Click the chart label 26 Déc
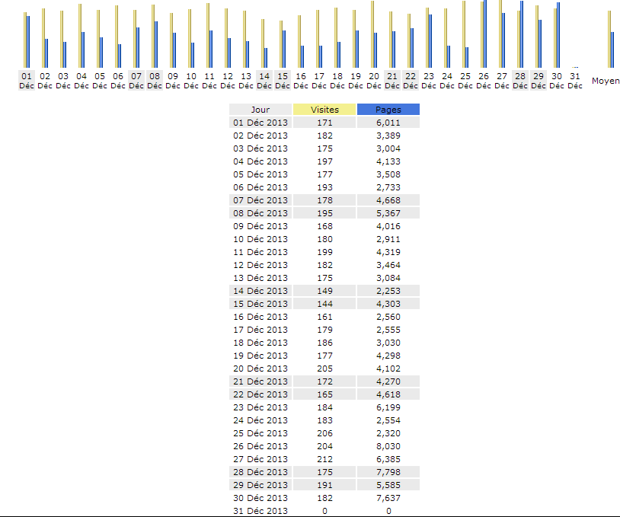 (484, 81)
